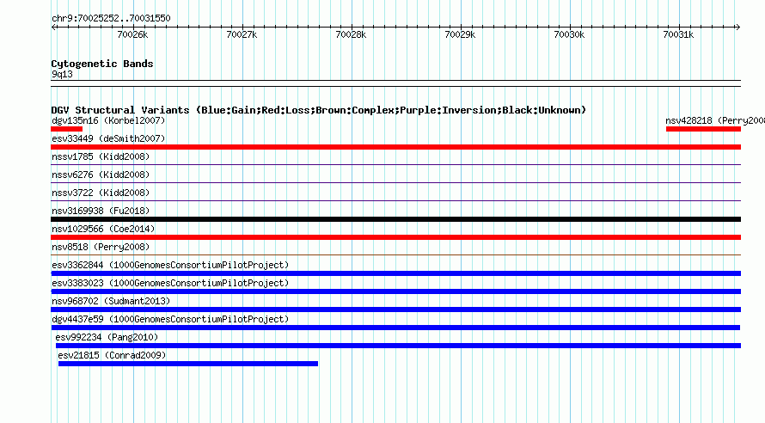Open the esv21815 (Conrad2009) label

[x=112, y=355]
